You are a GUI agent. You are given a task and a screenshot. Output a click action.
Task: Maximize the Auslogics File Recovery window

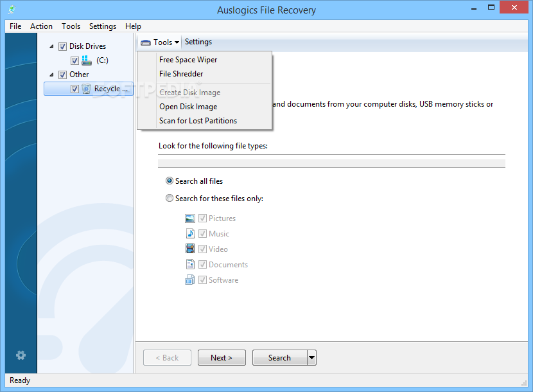[x=491, y=8]
